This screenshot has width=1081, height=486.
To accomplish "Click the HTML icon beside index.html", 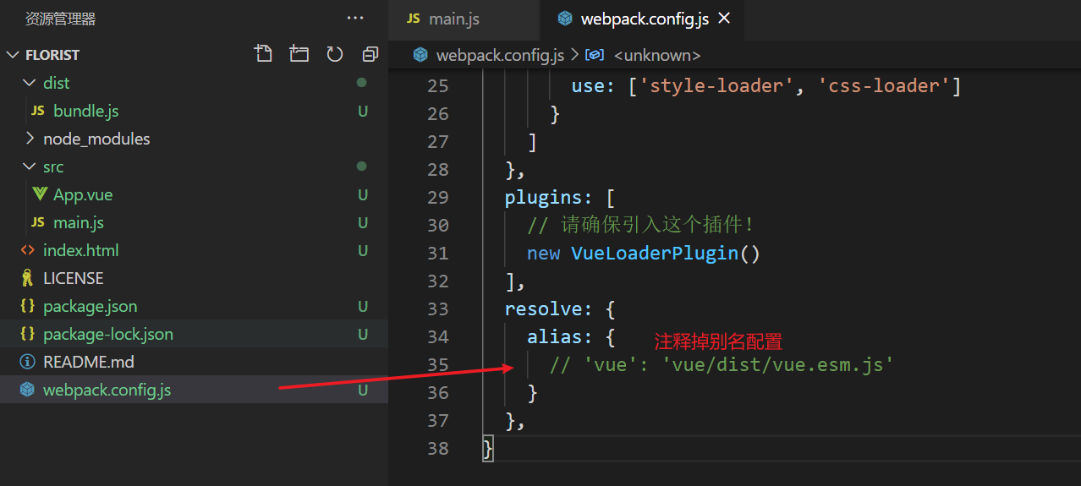I will pyautogui.click(x=27, y=250).
